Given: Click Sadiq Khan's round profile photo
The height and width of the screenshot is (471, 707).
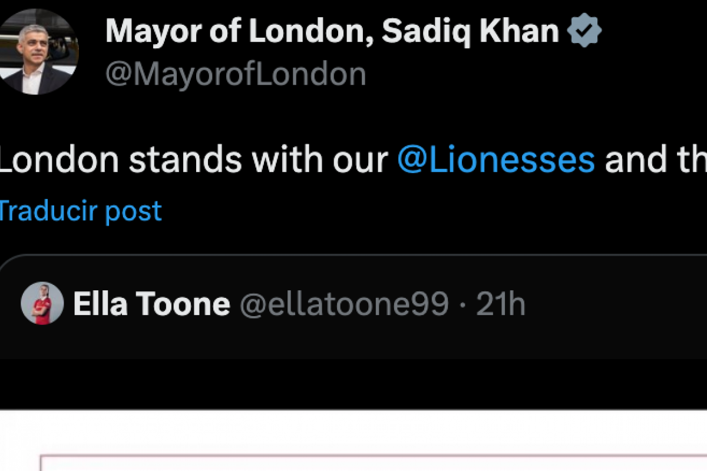Looking at the screenshot, I should point(38,52).
